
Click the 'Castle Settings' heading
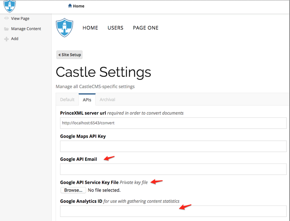click(x=103, y=72)
